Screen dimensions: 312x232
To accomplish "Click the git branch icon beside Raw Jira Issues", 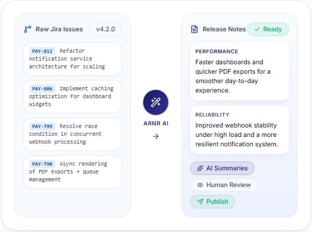I will pyautogui.click(x=28, y=29).
